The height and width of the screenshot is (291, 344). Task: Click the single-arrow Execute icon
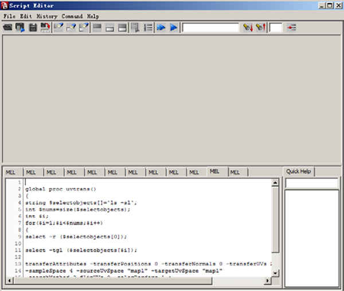point(174,27)
